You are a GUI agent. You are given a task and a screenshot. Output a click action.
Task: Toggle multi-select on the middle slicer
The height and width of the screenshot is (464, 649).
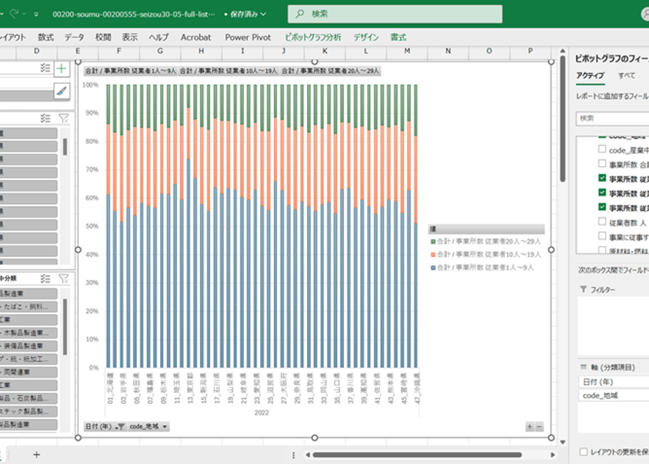pos(45,119)
